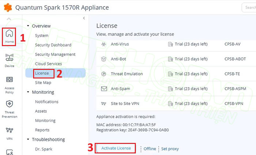Click the Registration key line

[x=132, y=130]
